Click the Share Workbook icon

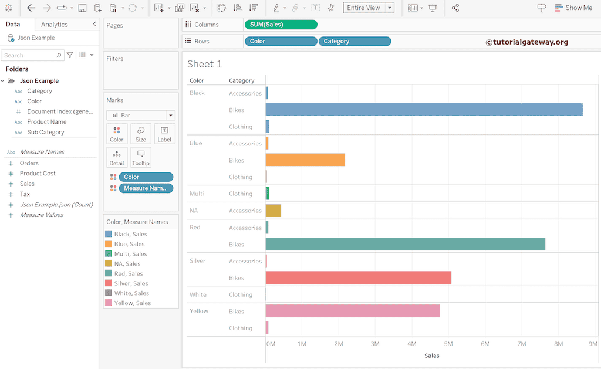[x=455, y=8]
